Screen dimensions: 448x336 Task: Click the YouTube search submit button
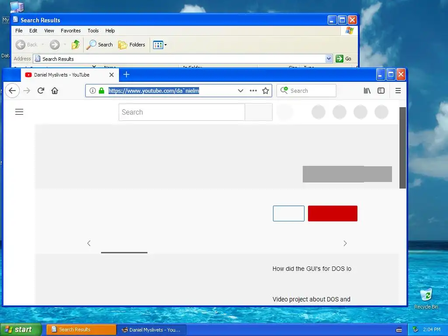tap(259, 112)
